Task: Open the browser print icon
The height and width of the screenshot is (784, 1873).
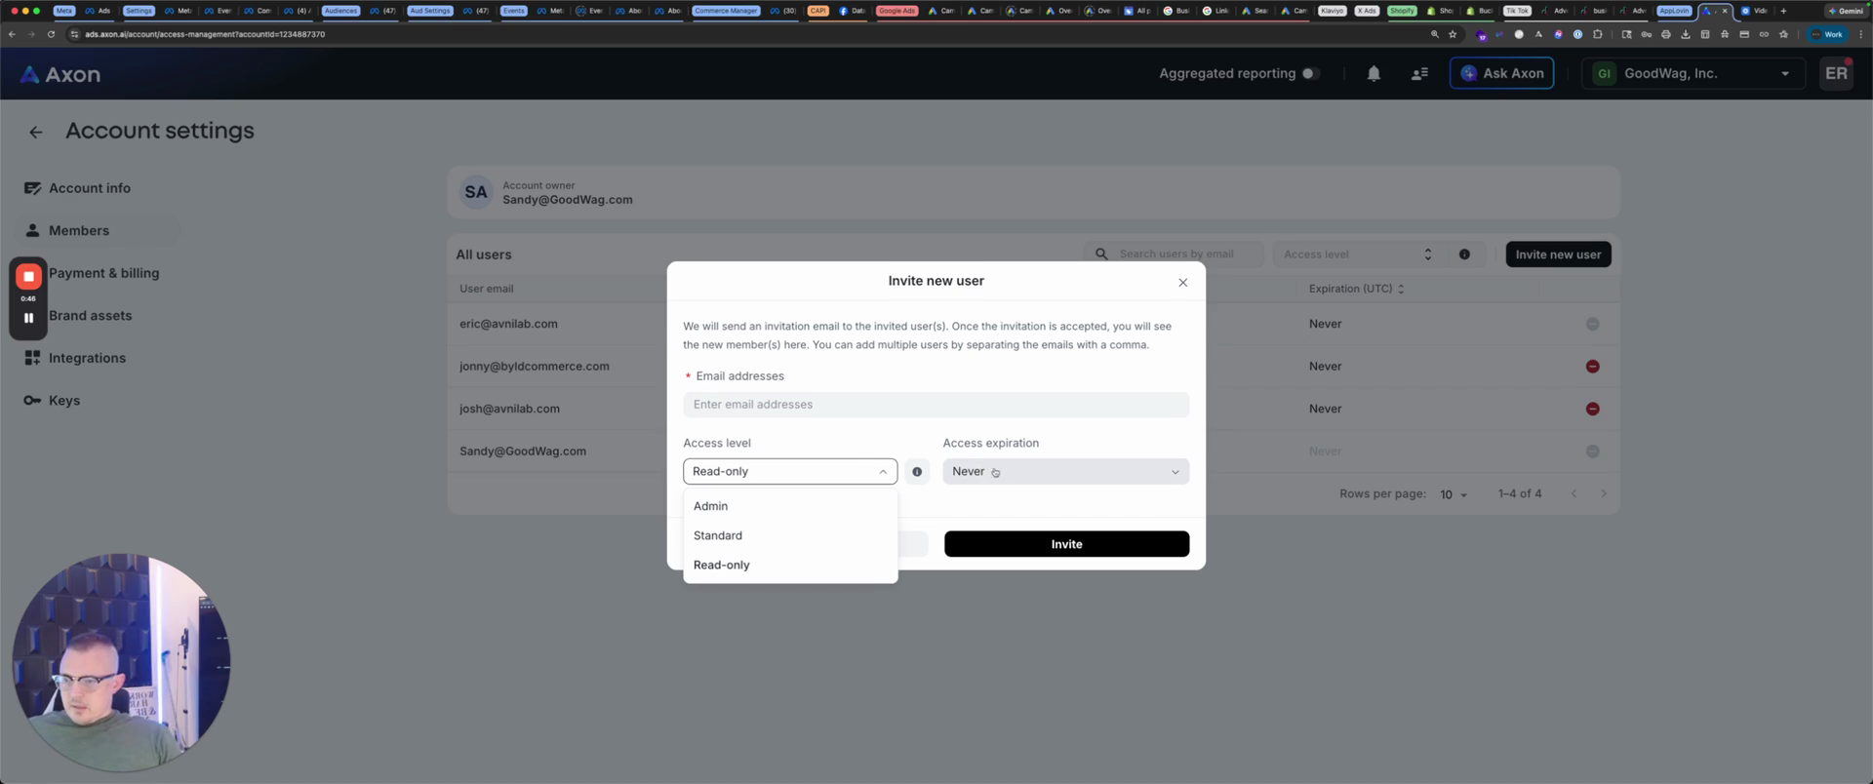Action: click(1665, 34)
